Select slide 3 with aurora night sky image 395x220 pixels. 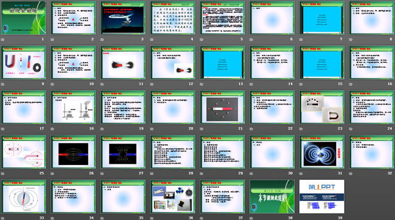[123, 17]
